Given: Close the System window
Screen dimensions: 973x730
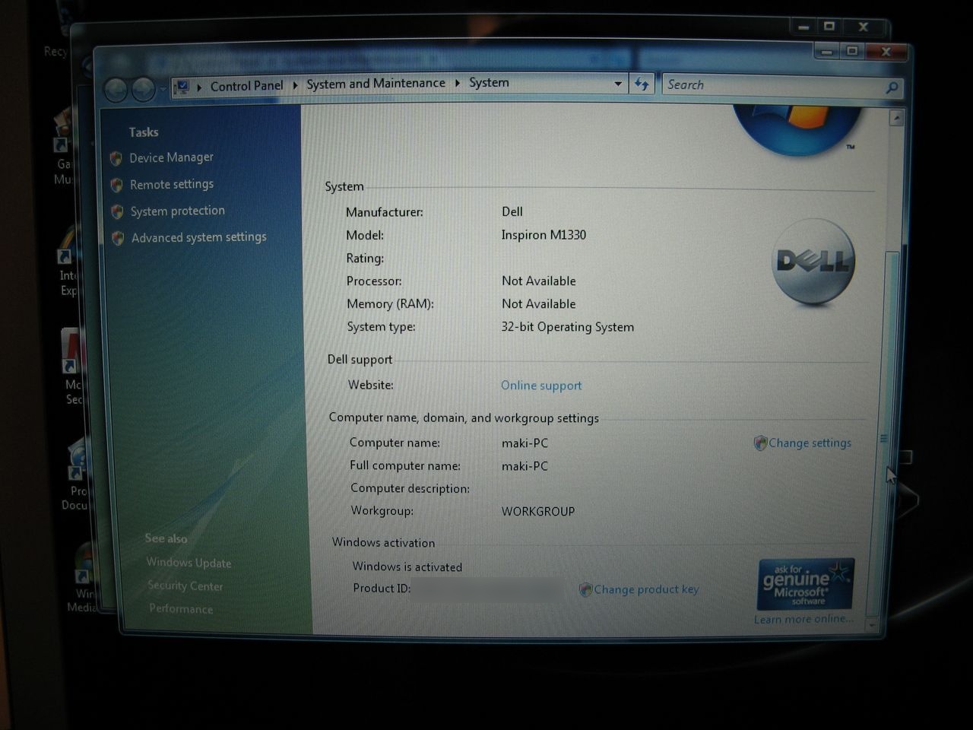Looking at the screenshot, I should click(x=886, y=51).
